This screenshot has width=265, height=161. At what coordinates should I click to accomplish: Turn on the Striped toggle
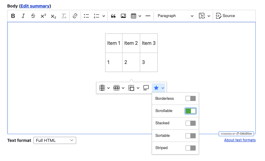(x=190, y=148)
